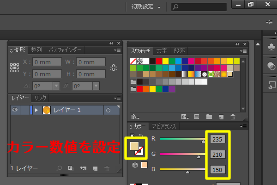Switch to the 整列 tab
This screenshot has height=185, width=277.
36,50
